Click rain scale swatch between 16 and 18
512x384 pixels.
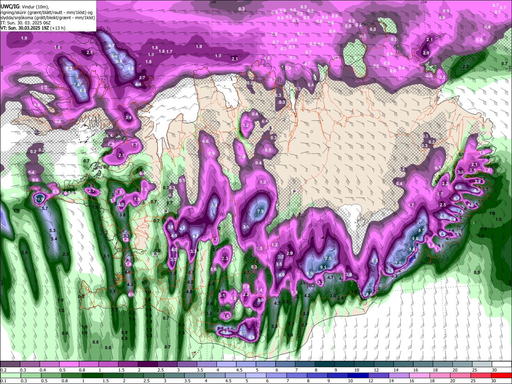420,375
